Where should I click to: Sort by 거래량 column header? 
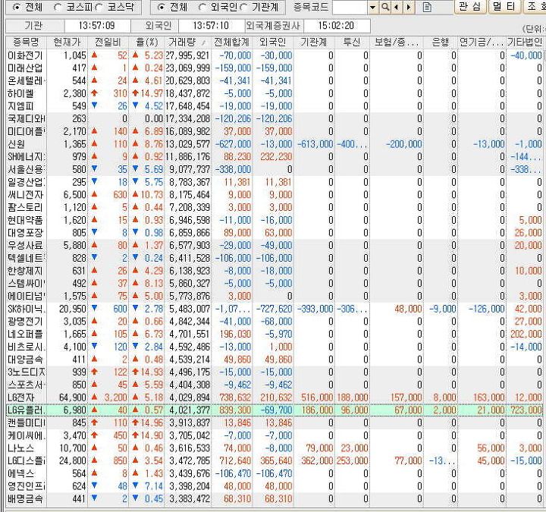click(x=187, y=42)
